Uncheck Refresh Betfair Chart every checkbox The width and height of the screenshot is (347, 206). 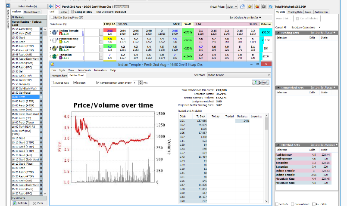[x=97, y=83]
